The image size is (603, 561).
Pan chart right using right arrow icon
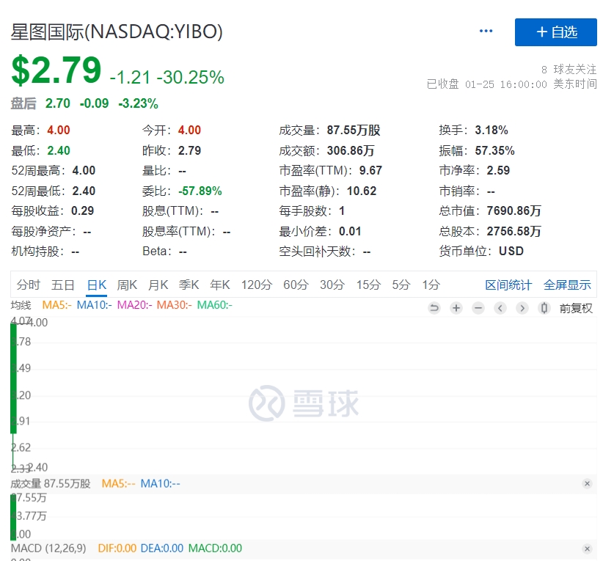(x=522, y=308)
